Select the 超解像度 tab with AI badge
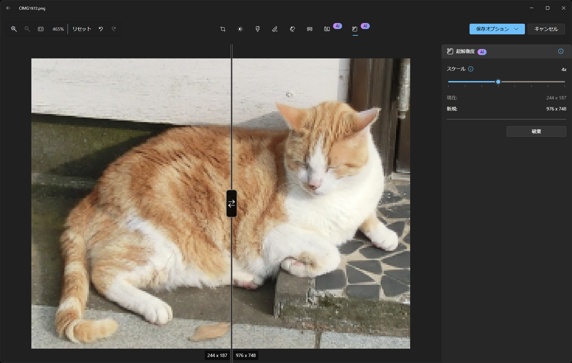The width and height of the screenshot is (572, 363). (x=355, y=29)
